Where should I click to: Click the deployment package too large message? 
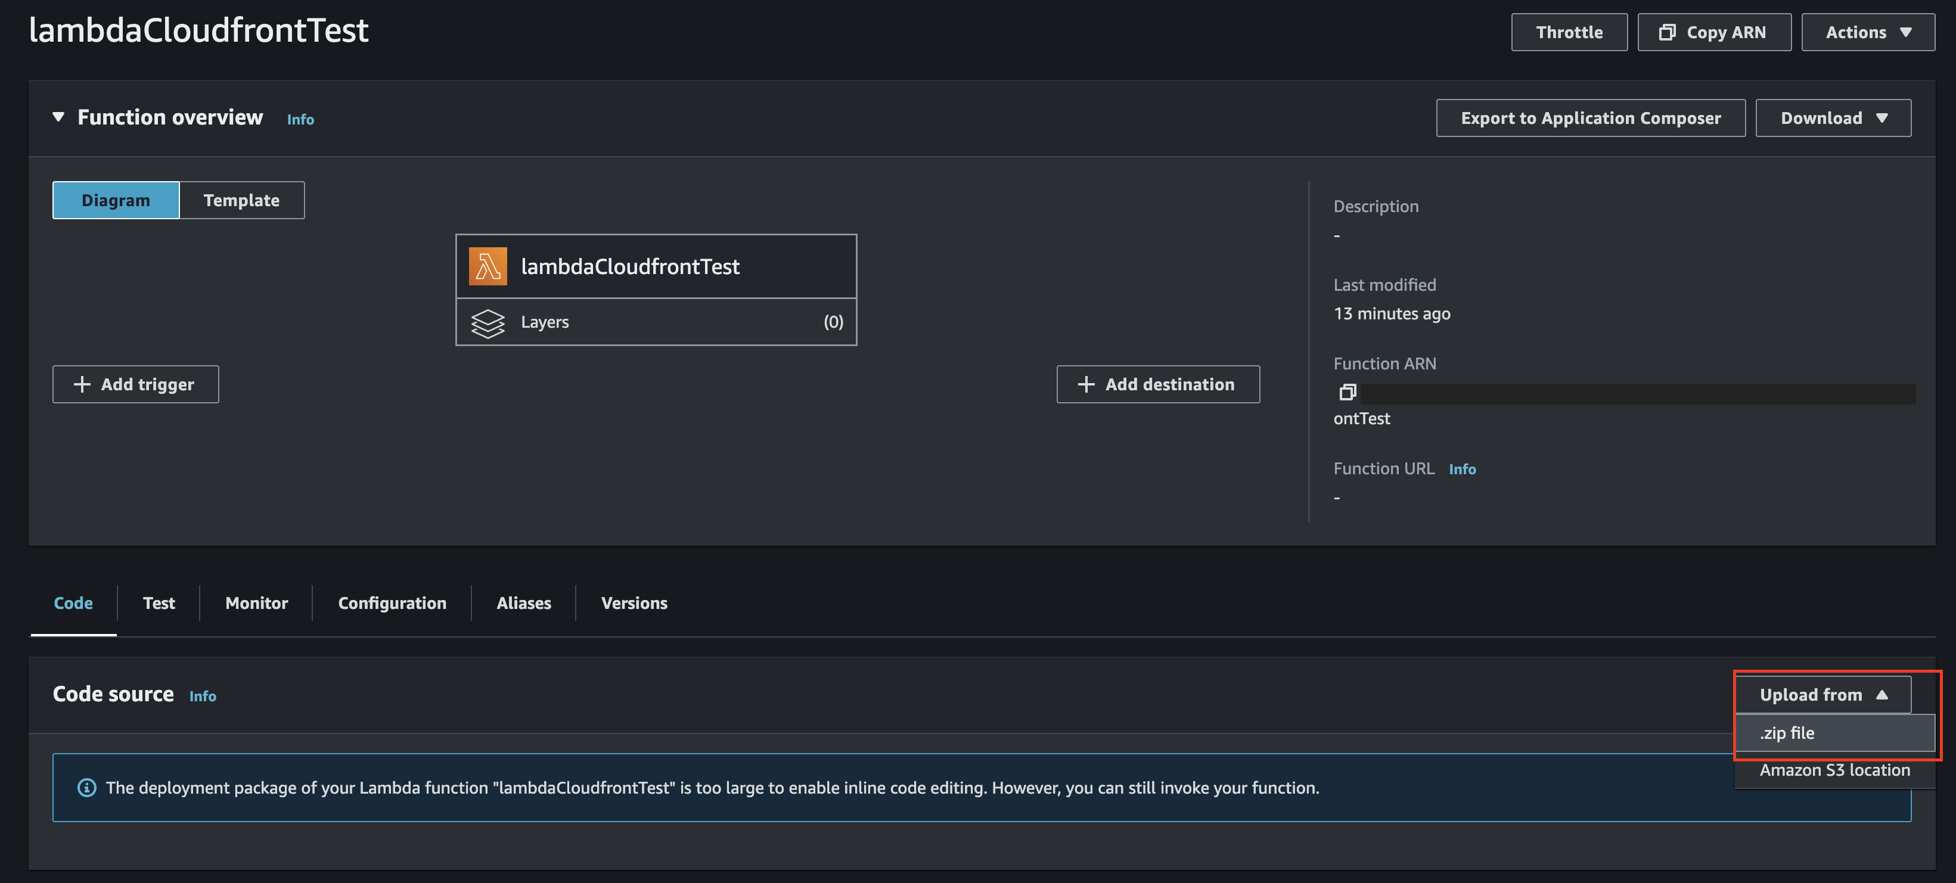[712, 788]
